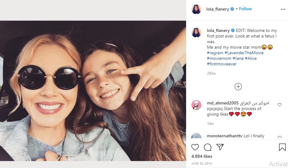Like the post with heart icon
This screenshot has width=288, height=168.
point(195,147)
